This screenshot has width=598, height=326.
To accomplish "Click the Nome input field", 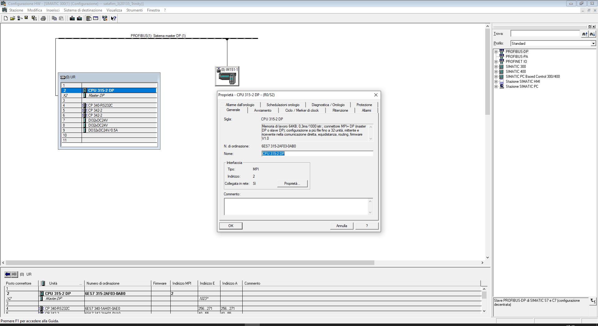I will point(317,154).
